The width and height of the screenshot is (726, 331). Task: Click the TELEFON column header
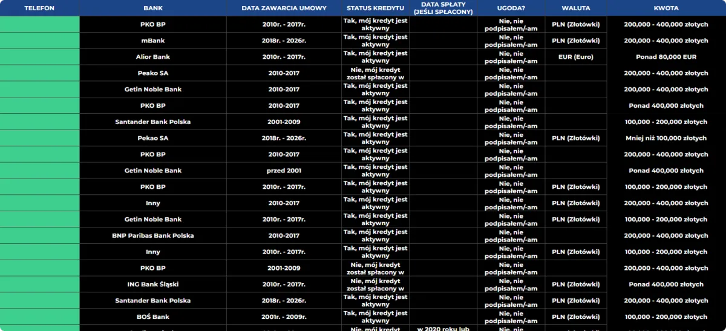39,8
